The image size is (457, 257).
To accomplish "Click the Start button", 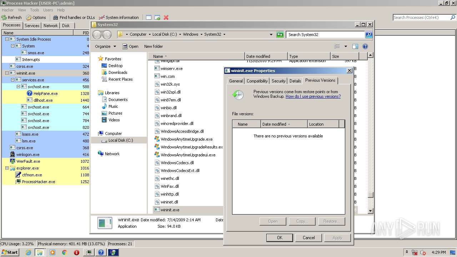I will 10,252.
